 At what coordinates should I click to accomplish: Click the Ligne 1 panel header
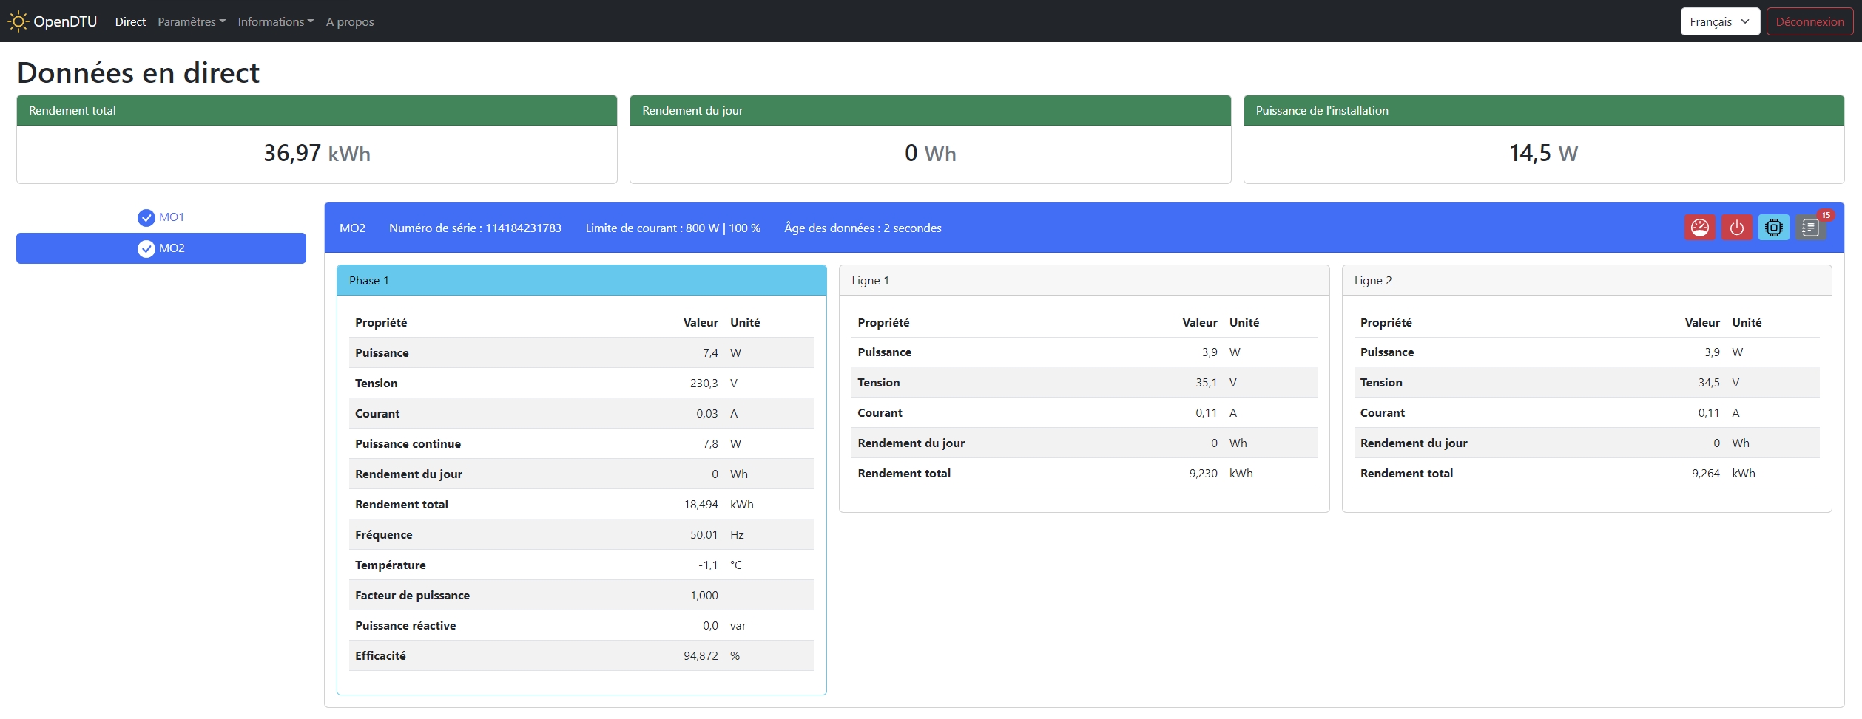(x=1083, y=281)
